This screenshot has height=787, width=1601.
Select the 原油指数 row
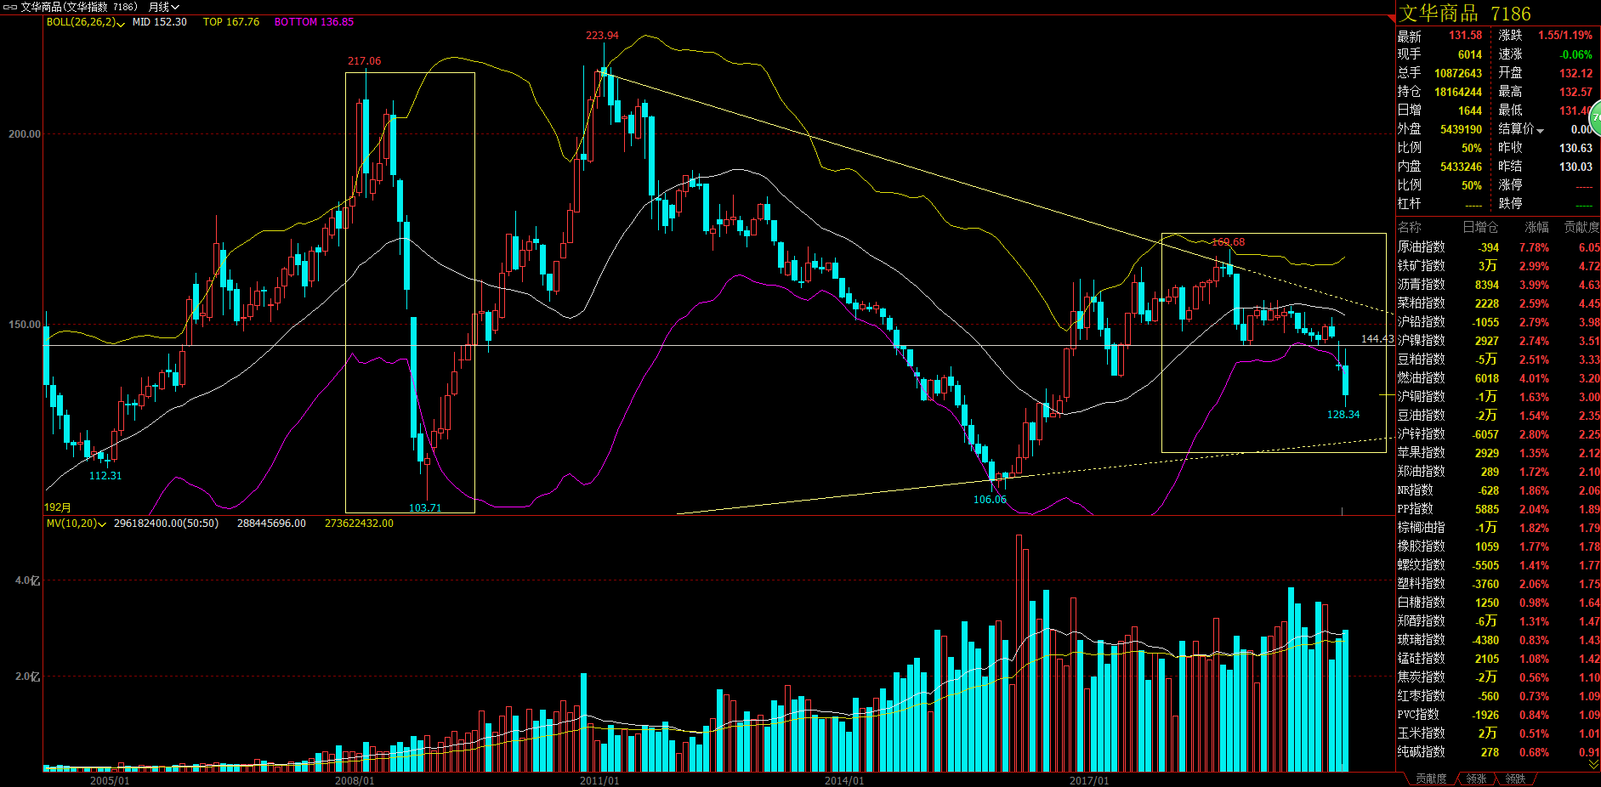(x=1498, y=247)
